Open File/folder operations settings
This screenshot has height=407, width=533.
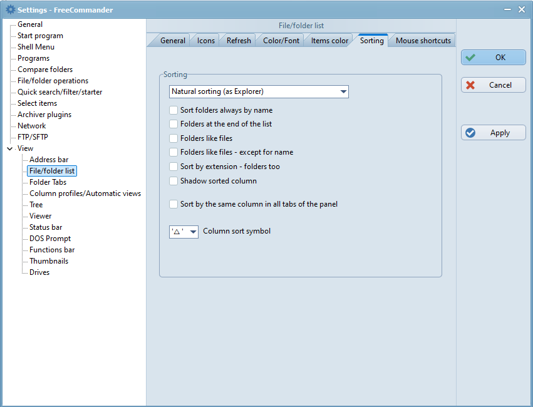coord(53,81)
